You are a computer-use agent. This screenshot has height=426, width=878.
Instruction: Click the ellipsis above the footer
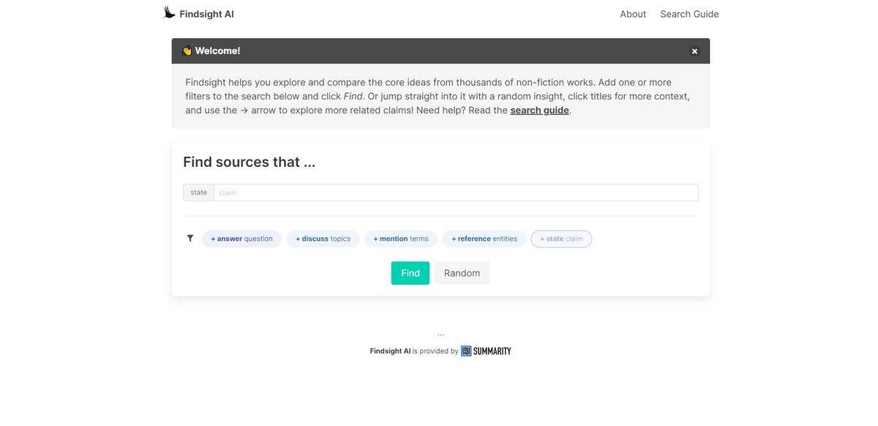(x=440, y=335)
